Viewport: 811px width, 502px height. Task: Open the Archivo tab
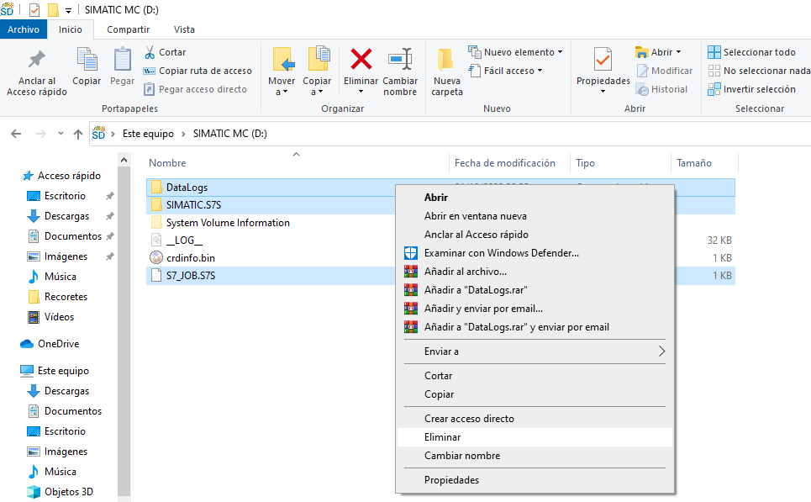pos(24,29)
